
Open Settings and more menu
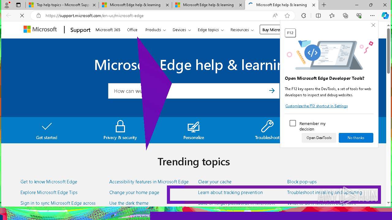click(x=372, y=16)
